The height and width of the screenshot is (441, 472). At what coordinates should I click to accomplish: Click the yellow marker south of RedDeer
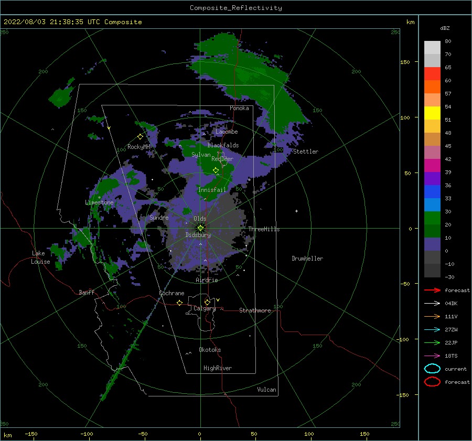[x=216, y=170]
